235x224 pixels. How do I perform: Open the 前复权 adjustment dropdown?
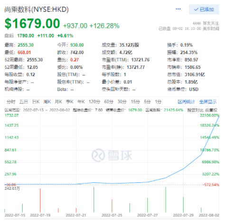(x=211, y=110)
